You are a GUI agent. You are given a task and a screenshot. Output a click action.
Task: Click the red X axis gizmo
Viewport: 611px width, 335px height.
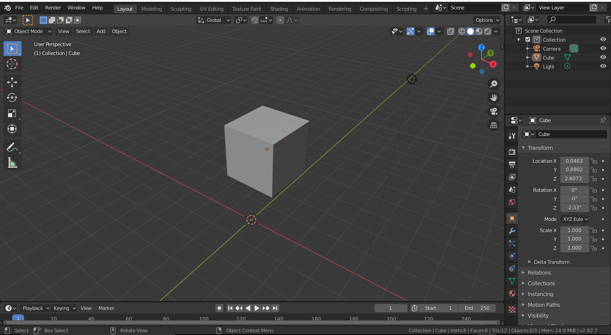point(493,64)
